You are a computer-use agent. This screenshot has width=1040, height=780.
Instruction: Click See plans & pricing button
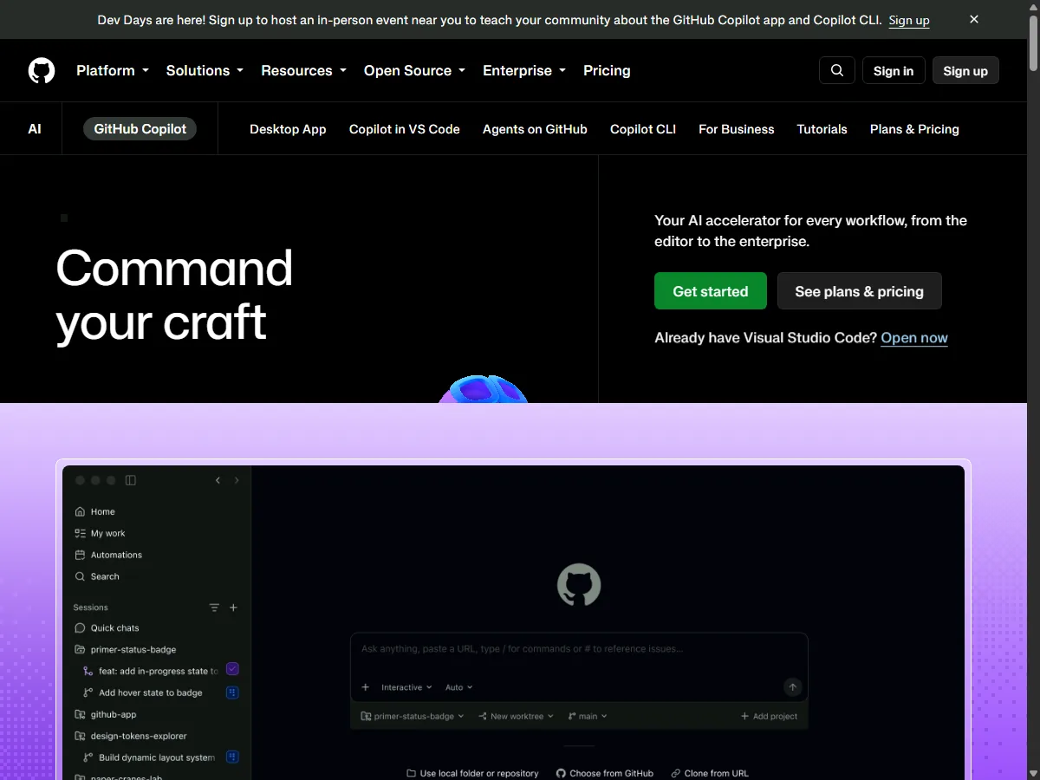point(860,291)
